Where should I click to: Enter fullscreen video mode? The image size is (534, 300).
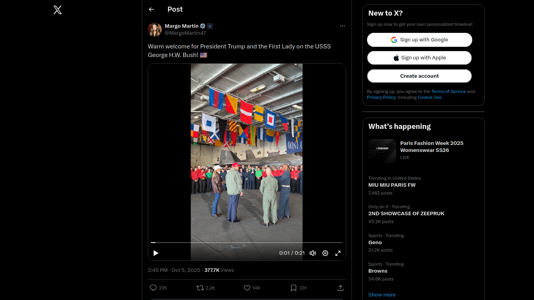[338, 253]
